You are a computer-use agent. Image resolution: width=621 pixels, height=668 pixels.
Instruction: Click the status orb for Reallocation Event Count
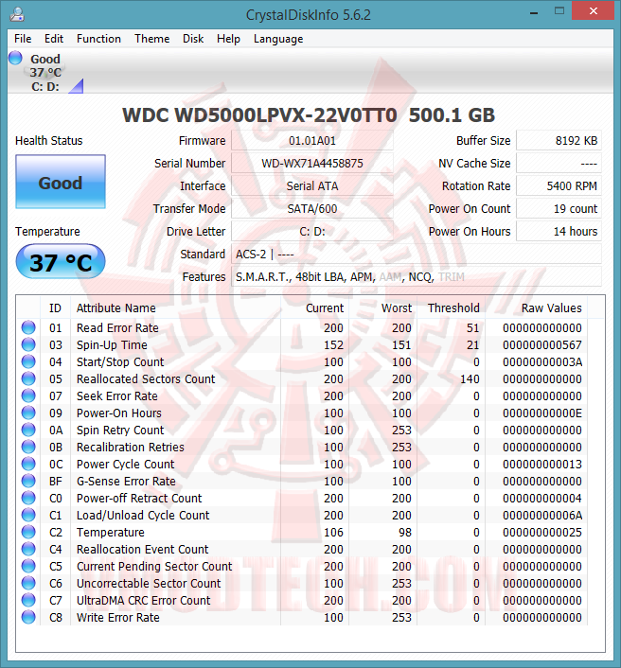coord(28,549)
